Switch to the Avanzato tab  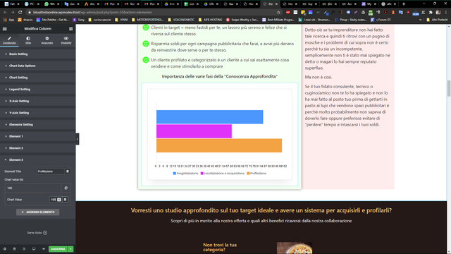coord(47,40)
